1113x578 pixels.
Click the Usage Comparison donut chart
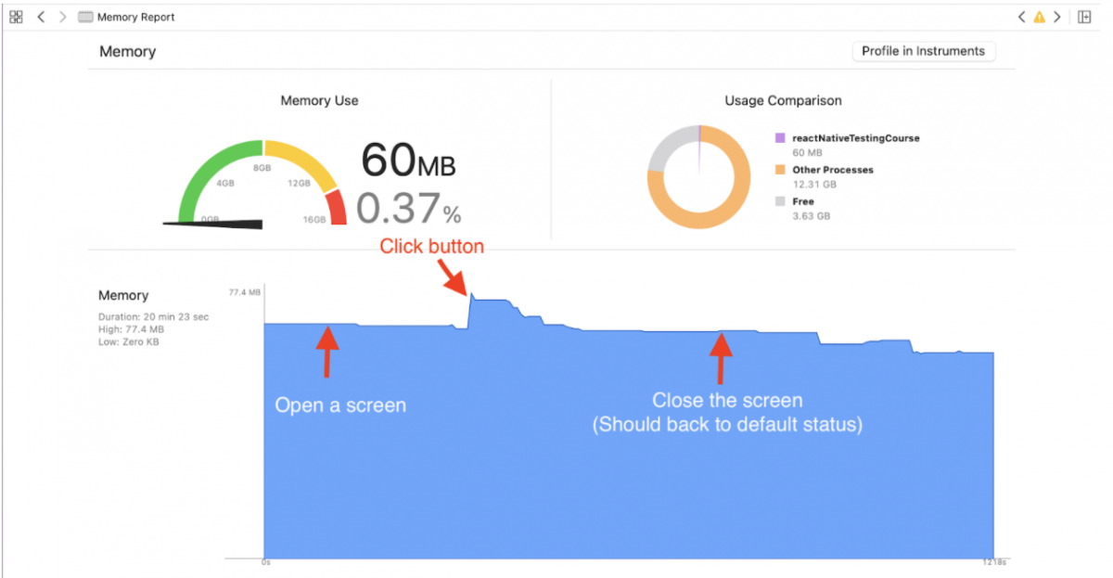[699, 177]
